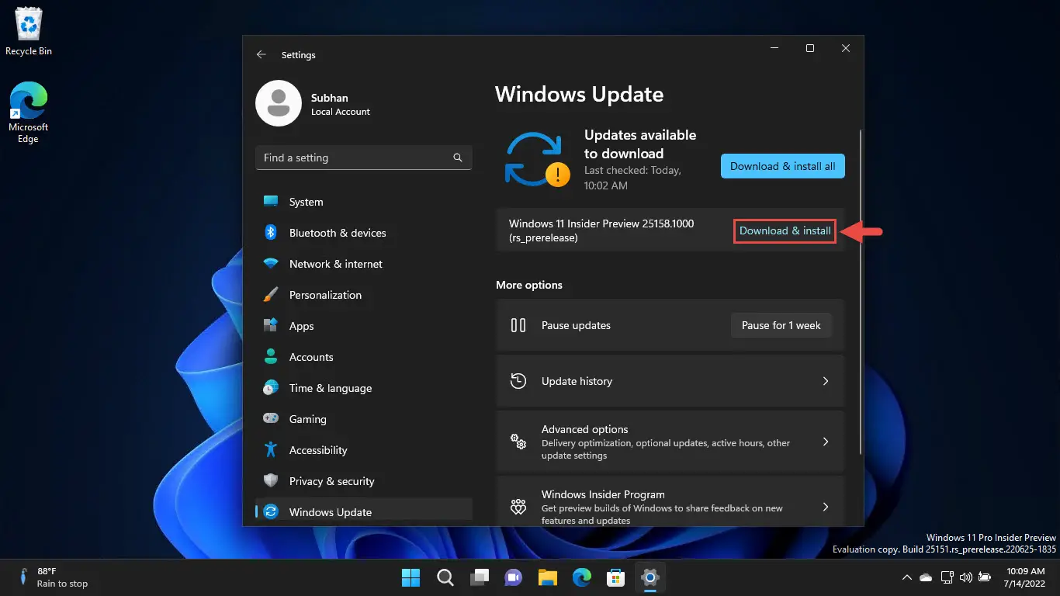Select Network & internet in the sidebar
This screenshot has height=596, width=1060.
(x=364, y=264)
